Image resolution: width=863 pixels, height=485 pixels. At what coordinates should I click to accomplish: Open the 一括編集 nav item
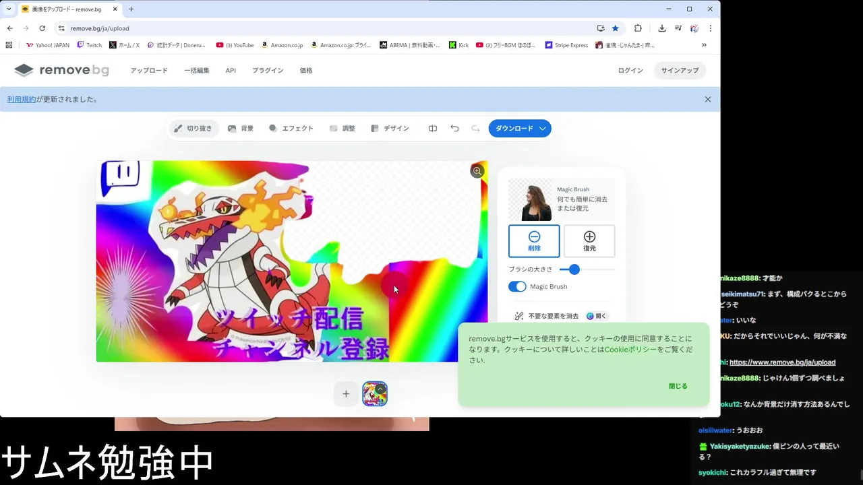coord(197,70)
